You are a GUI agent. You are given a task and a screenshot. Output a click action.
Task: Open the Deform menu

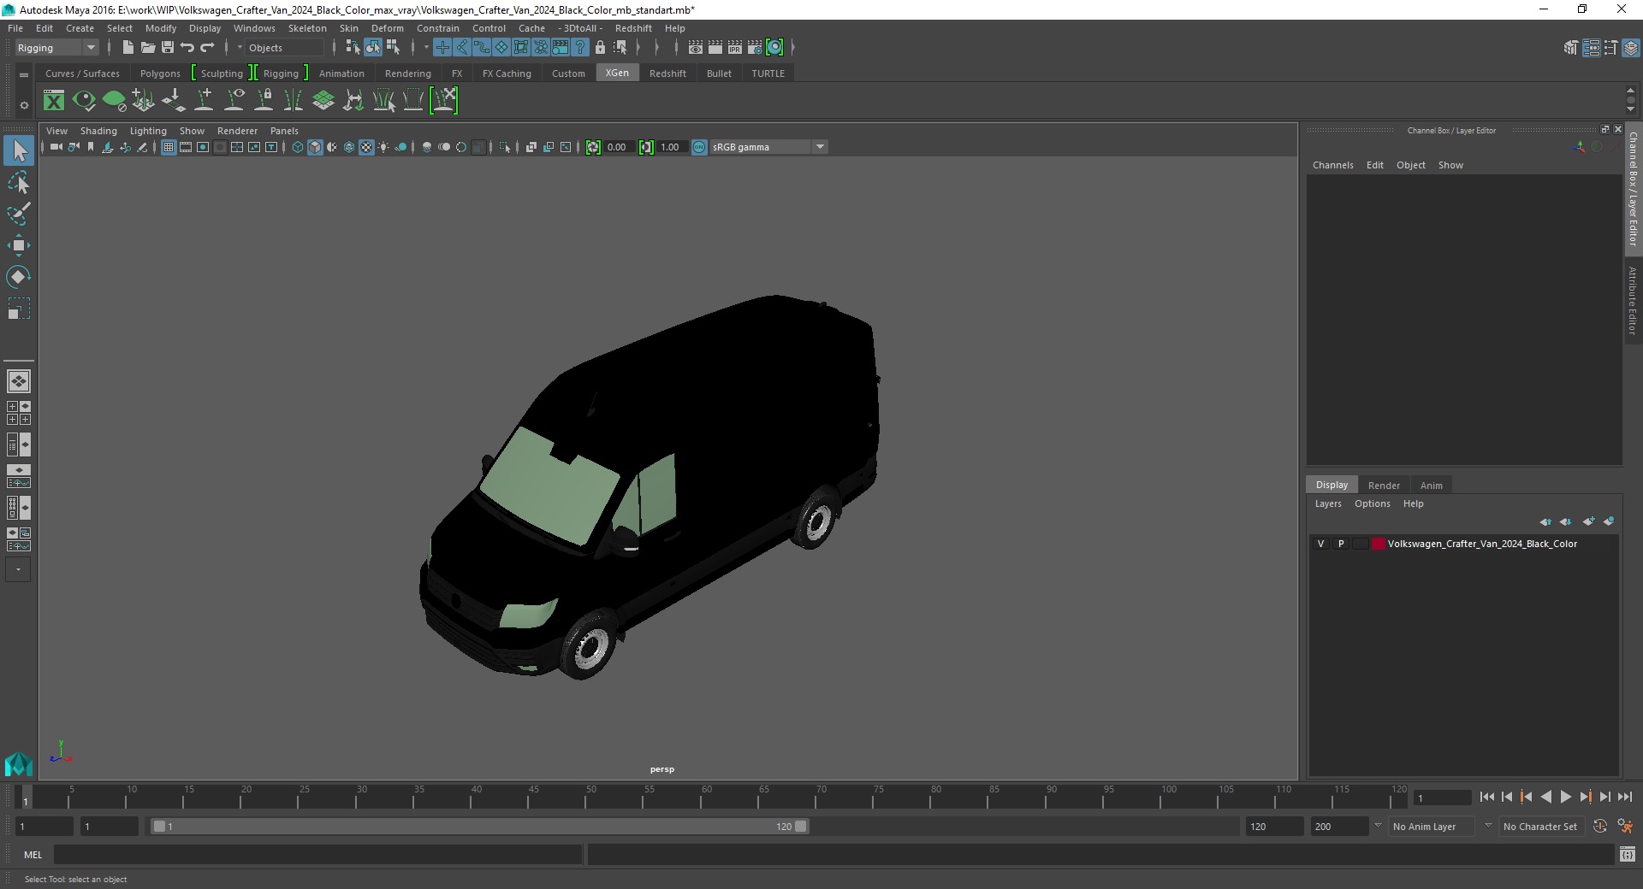click(x=387, y=28)
